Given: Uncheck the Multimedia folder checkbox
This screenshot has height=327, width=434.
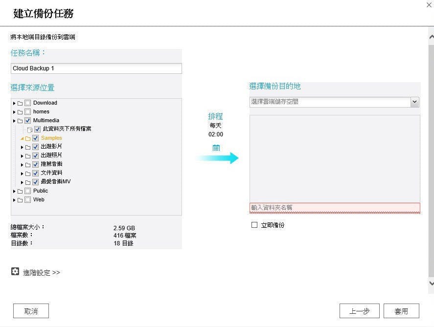Looking at the screenshot, I should point(27,121).
